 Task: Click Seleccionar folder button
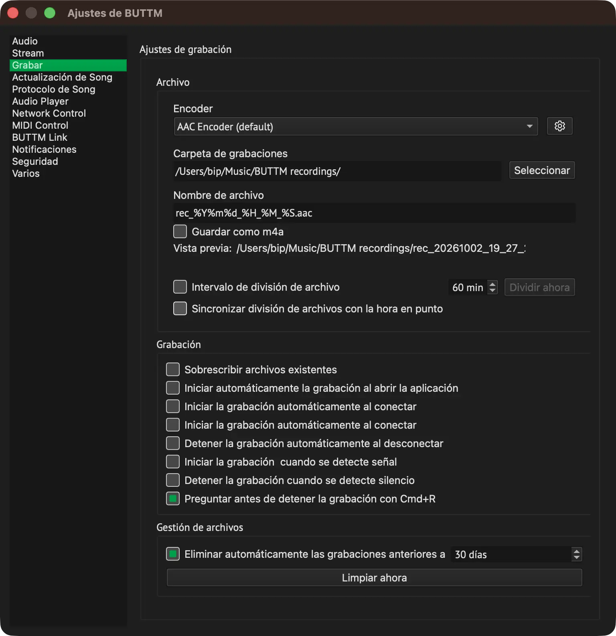542,170
